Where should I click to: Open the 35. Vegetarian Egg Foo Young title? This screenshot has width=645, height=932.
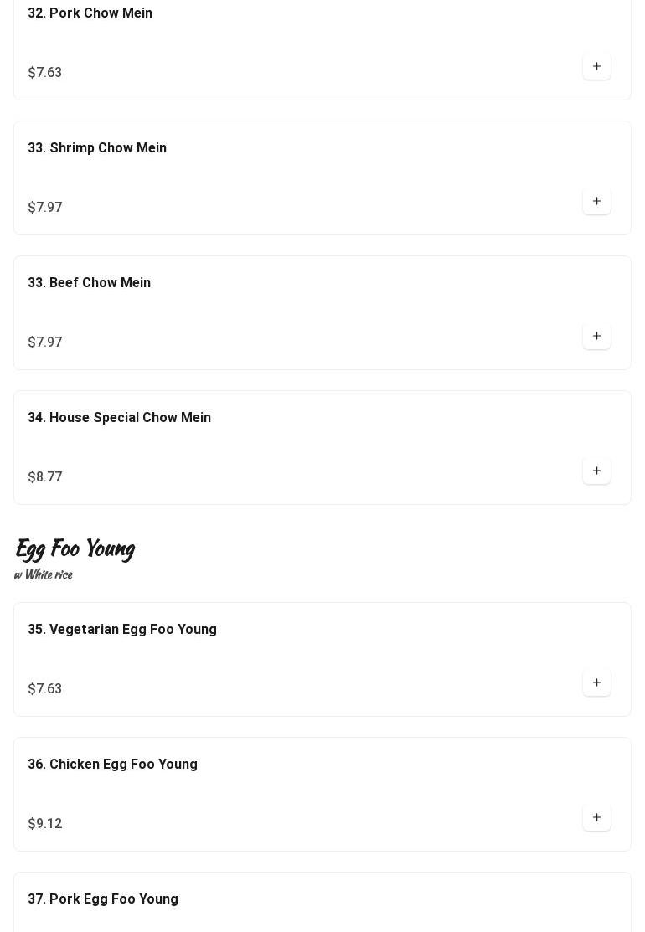[122, 630]
